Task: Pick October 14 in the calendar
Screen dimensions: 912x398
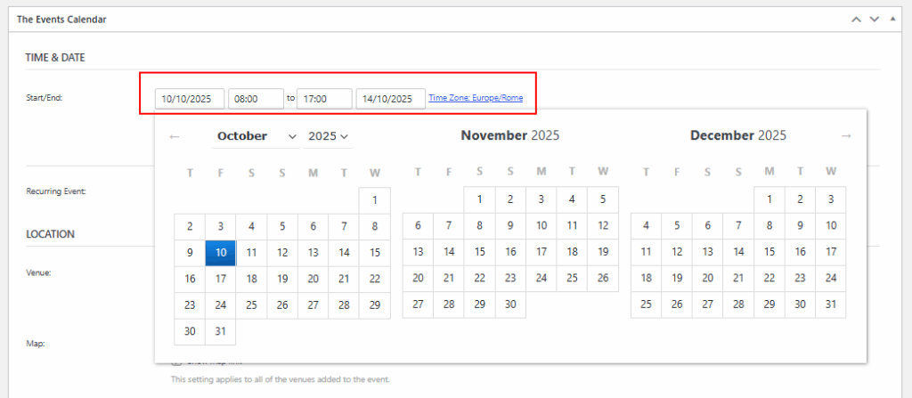Action: coord(344,253)
